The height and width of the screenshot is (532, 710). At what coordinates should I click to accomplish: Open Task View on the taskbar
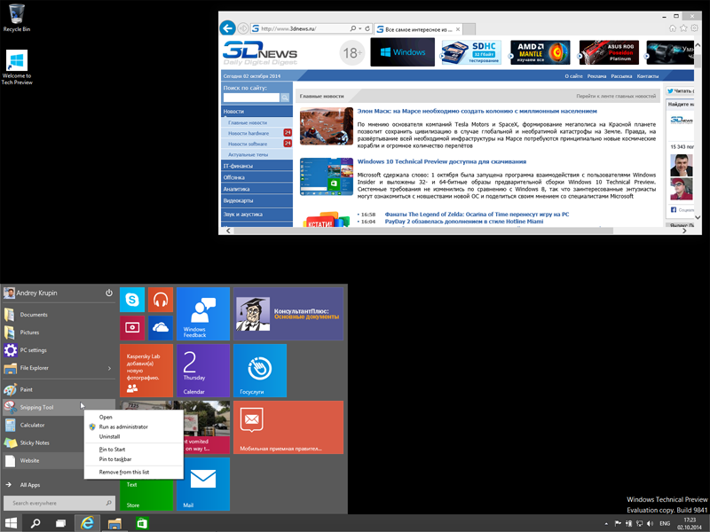pos(60,523)
